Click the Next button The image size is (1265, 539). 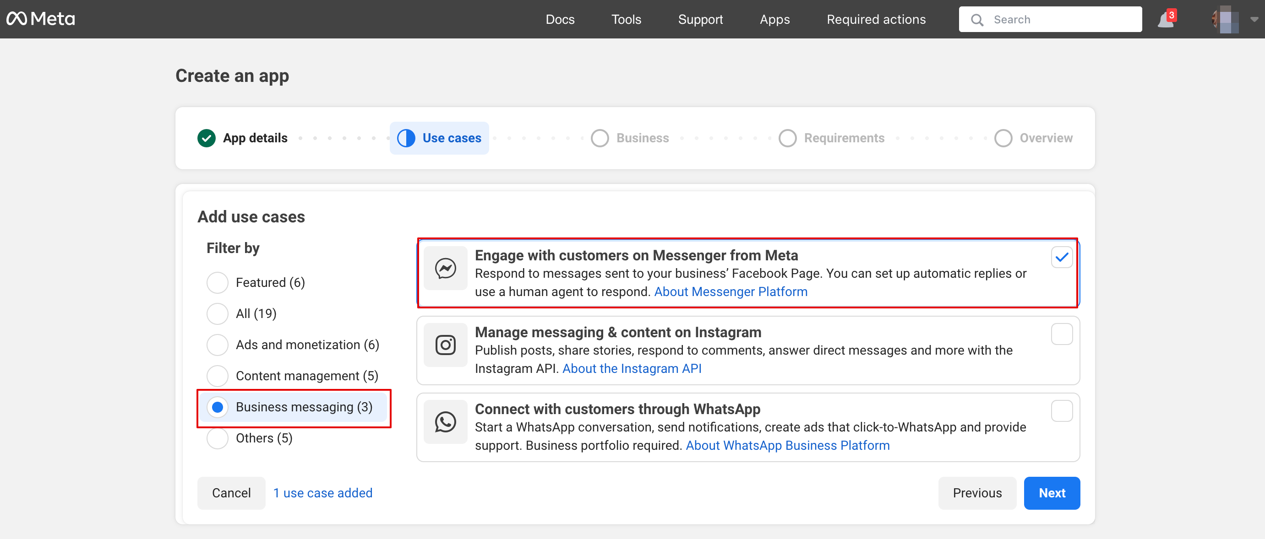pos(1052,493)
